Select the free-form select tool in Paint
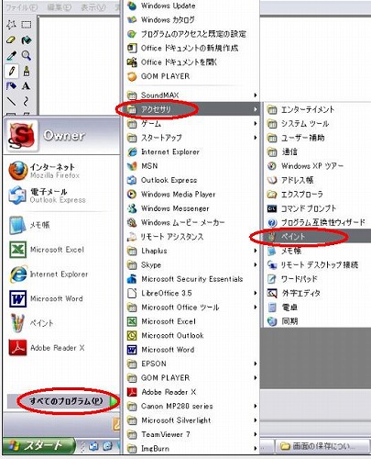The image size is (371, 459). pyautogui.click(x=11, y=25)
